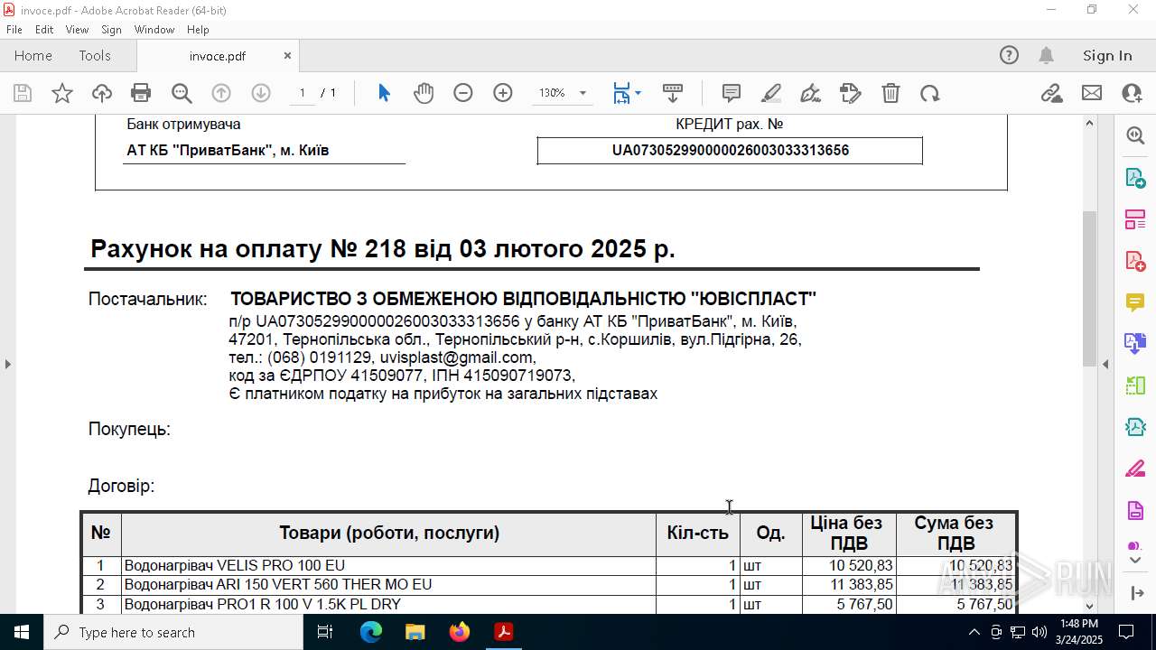The image size is (1156, 650).
Task: Save the file with floppy disk icon
Action: coord(23,93)
